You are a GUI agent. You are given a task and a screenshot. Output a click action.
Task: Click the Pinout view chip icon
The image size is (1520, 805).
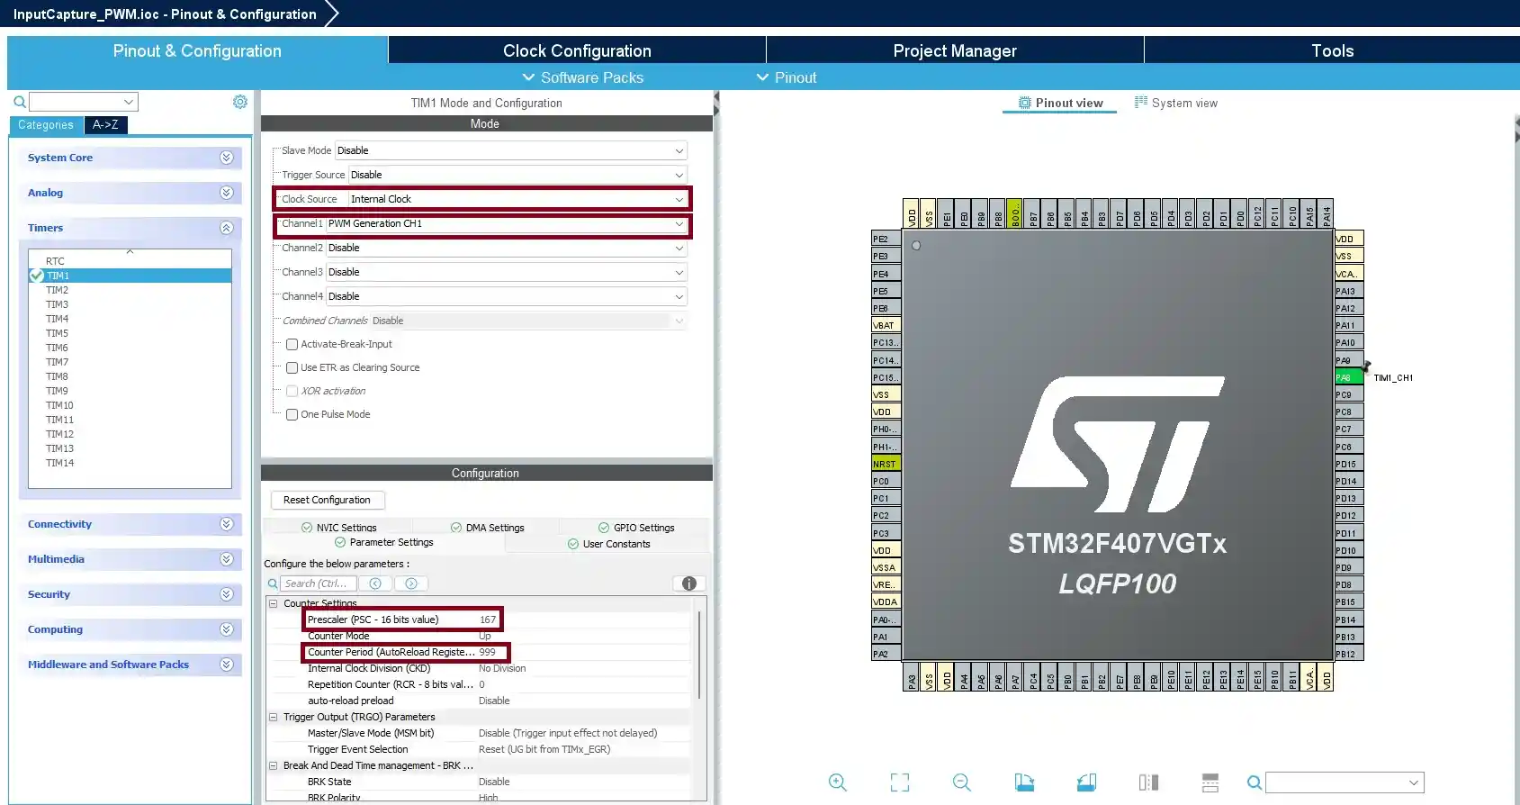click(x=1025, y=103)
